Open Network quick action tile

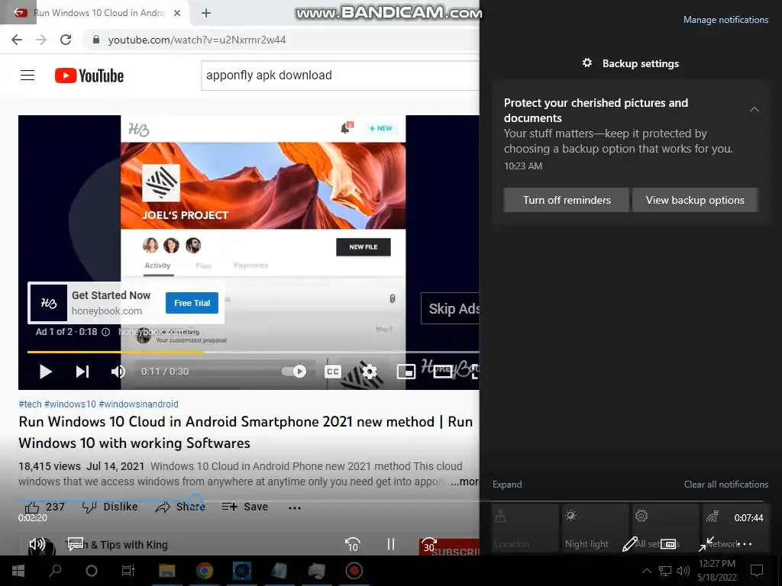(x=736, y=530)
